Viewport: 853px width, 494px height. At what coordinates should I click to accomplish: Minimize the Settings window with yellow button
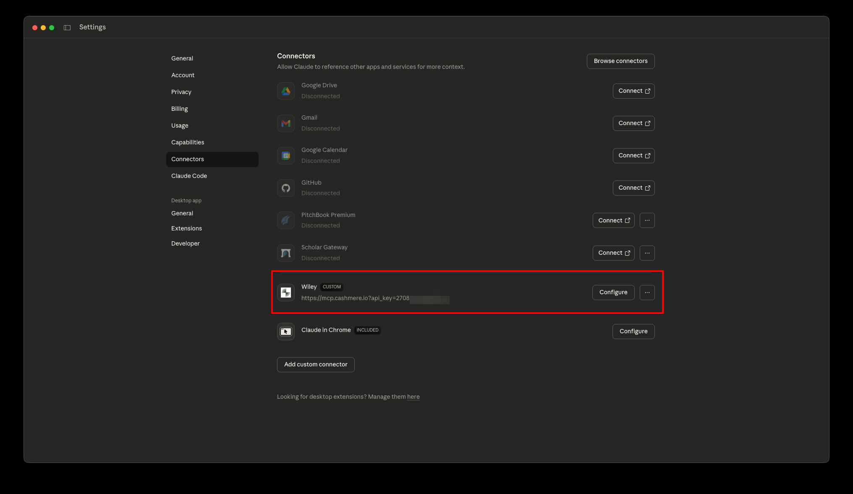[x=43, y=28]
